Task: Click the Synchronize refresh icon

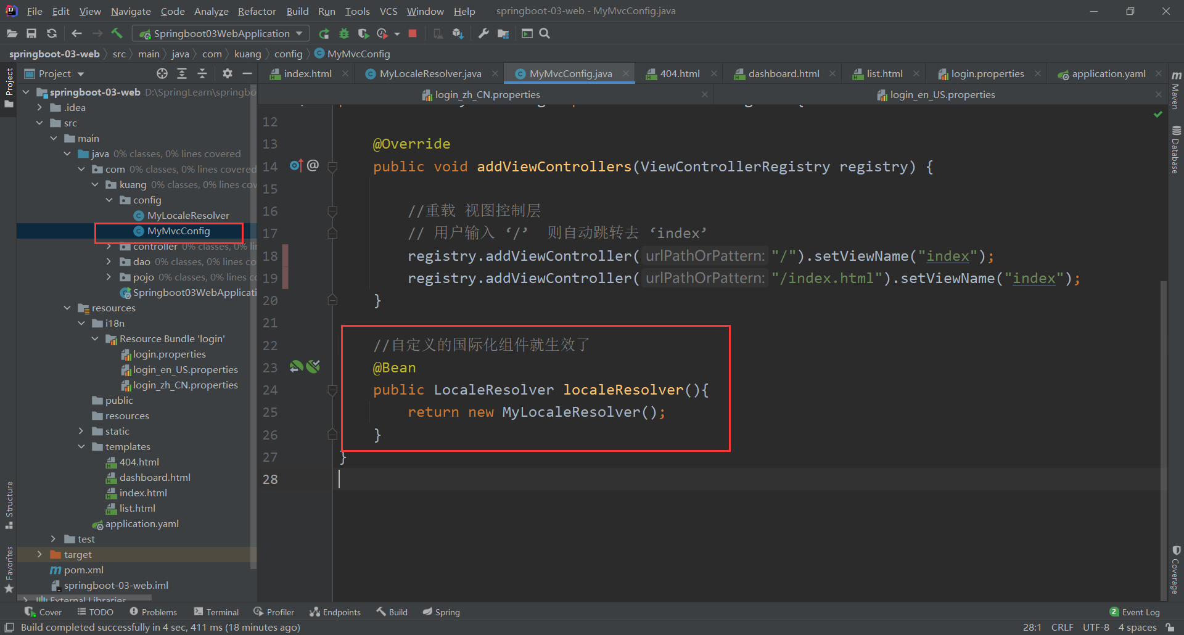Action: point(52,33)
